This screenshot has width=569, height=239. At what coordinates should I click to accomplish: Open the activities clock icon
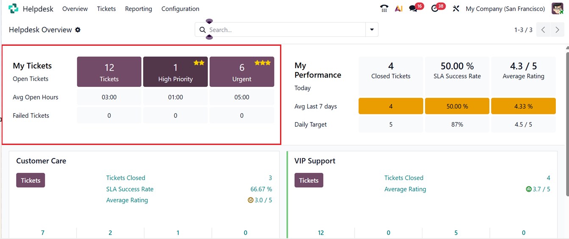tap(435, 8)
